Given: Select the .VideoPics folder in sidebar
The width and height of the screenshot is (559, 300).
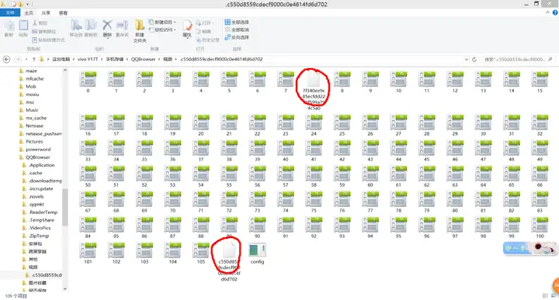Looking at the screenshot, I should tap(40, 228).
